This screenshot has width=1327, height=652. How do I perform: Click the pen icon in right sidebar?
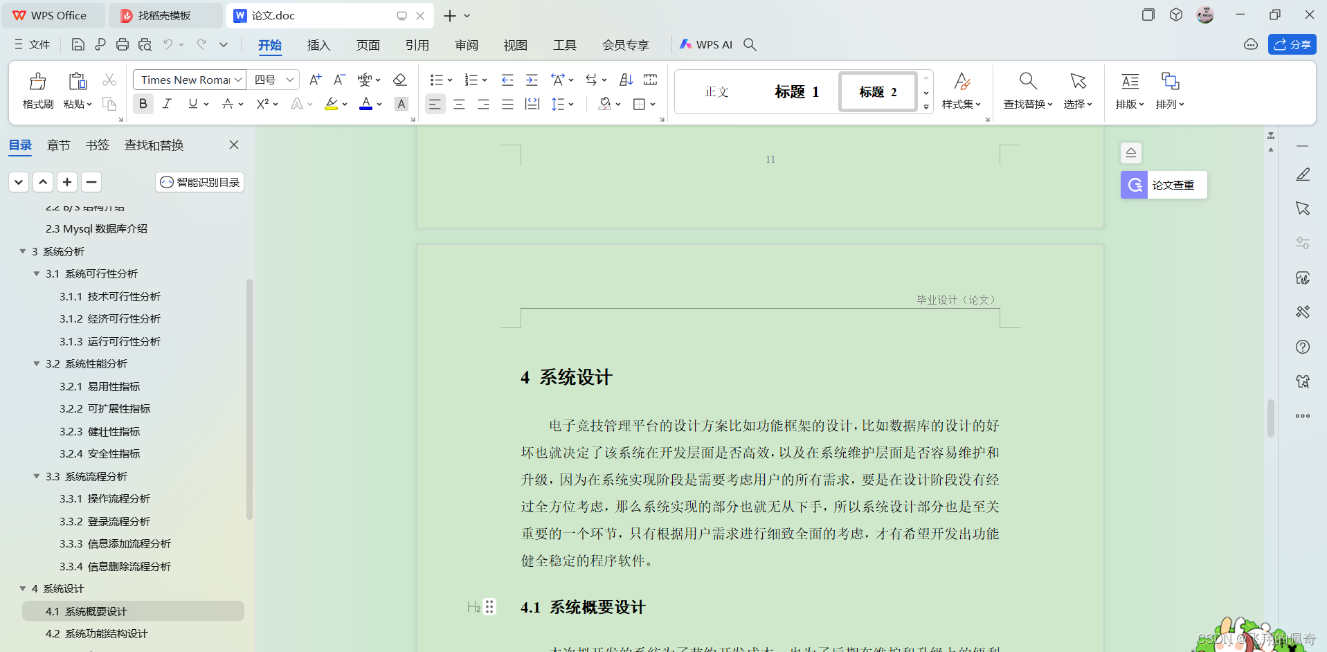point(1303,174)
